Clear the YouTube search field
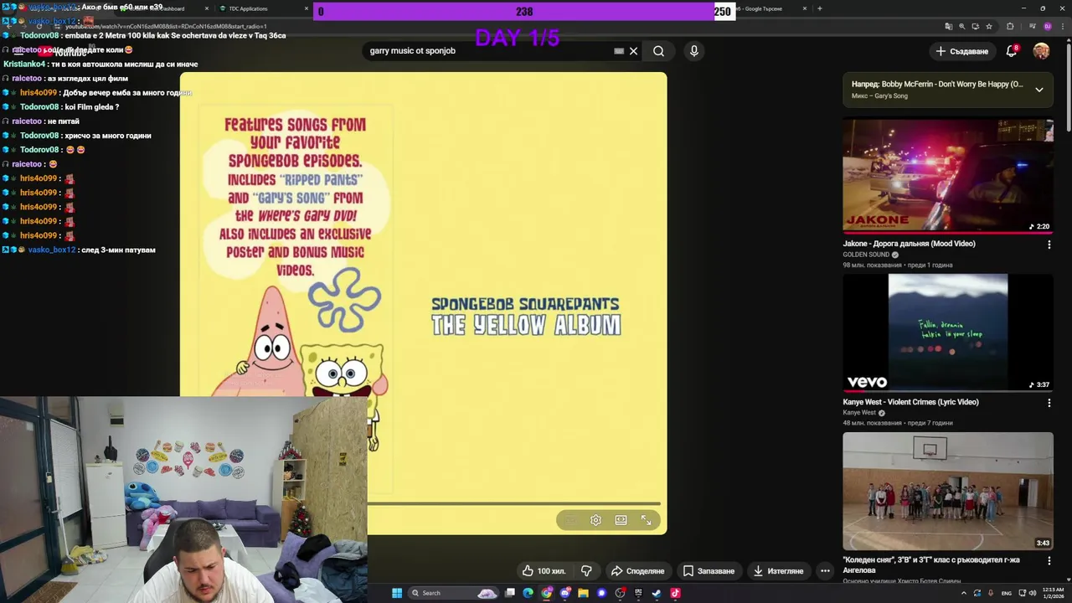The width and height of the screenshot is (1072, 603). click(x=634, y=51)
